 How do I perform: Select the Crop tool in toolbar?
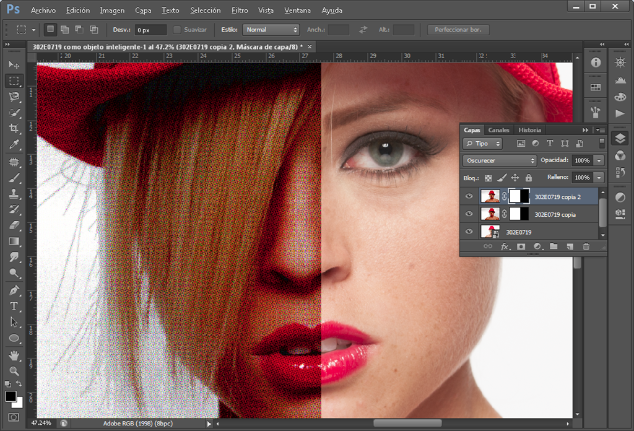[x=14, y=128]
